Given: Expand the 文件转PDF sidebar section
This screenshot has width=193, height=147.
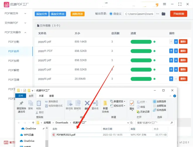Looking at the screenshot, I should click(x=25, y=23).
